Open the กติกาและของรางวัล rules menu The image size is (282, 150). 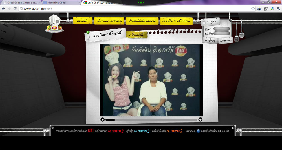click(x=109, y=21)
